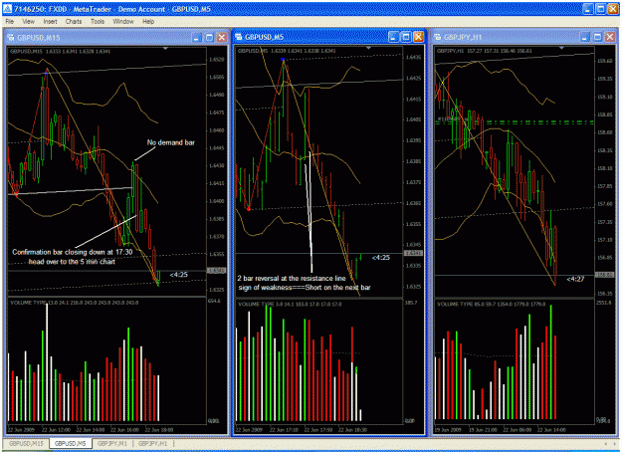The height and width of the screenshot is (452, 622).
Task: Open the Tools menu
Action: (98, 22)
